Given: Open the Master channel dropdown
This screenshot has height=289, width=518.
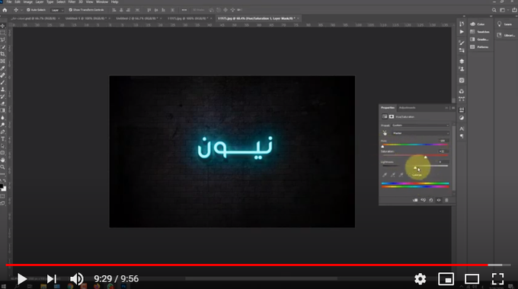Looking at the screenshot, I should pyautogui.click(x=420, y=133).
